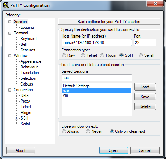The width and height of the screenshot is (166, 159).
Task: Collapse the Session tree node
Action: [x=10, y=22]
